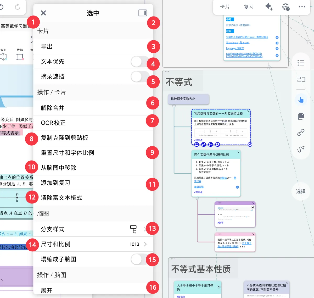Click the comment bubble icon under selected card

pos(197,145)
